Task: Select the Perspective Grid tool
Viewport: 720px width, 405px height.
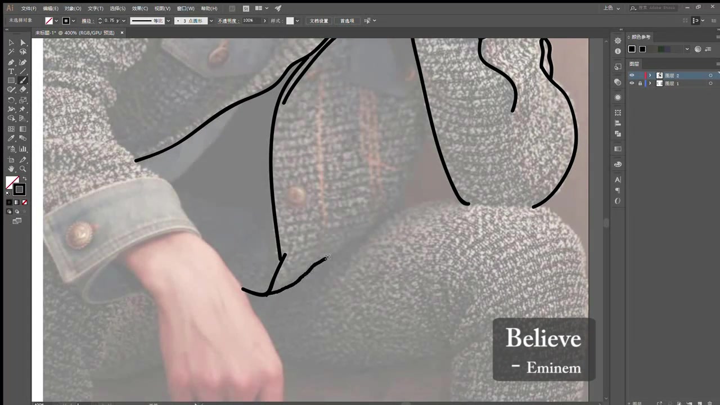Action: click(x=23, y=119)
